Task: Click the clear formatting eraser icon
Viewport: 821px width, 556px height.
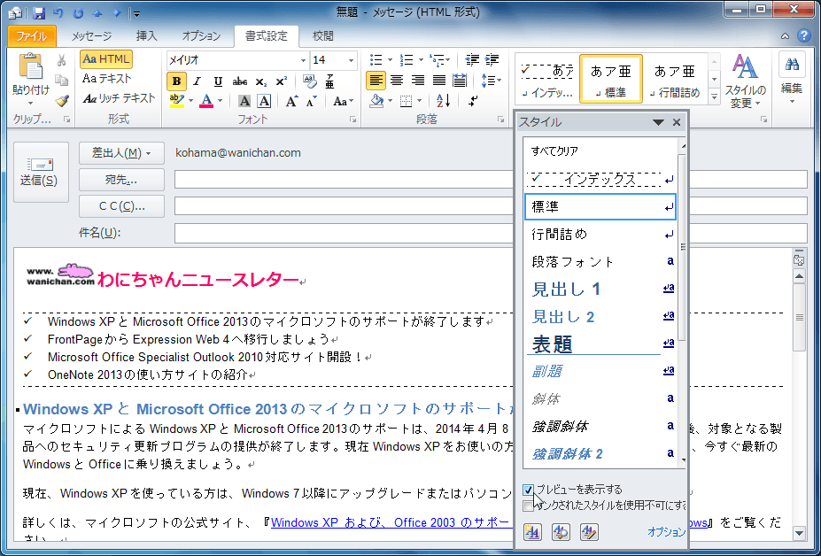Action: [309, 81]
